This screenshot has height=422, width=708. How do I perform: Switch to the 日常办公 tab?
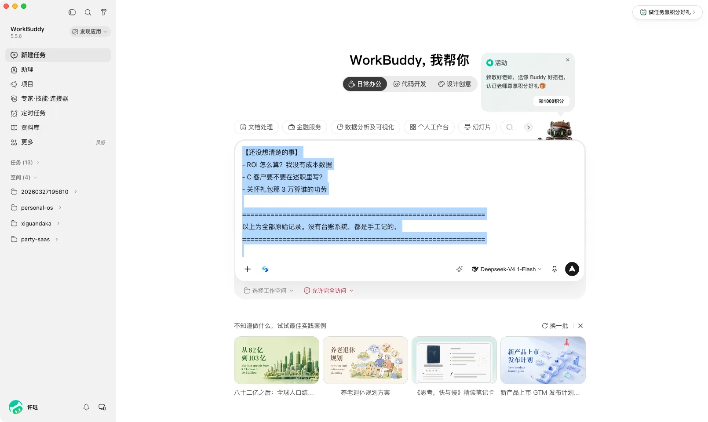point(365,84)
